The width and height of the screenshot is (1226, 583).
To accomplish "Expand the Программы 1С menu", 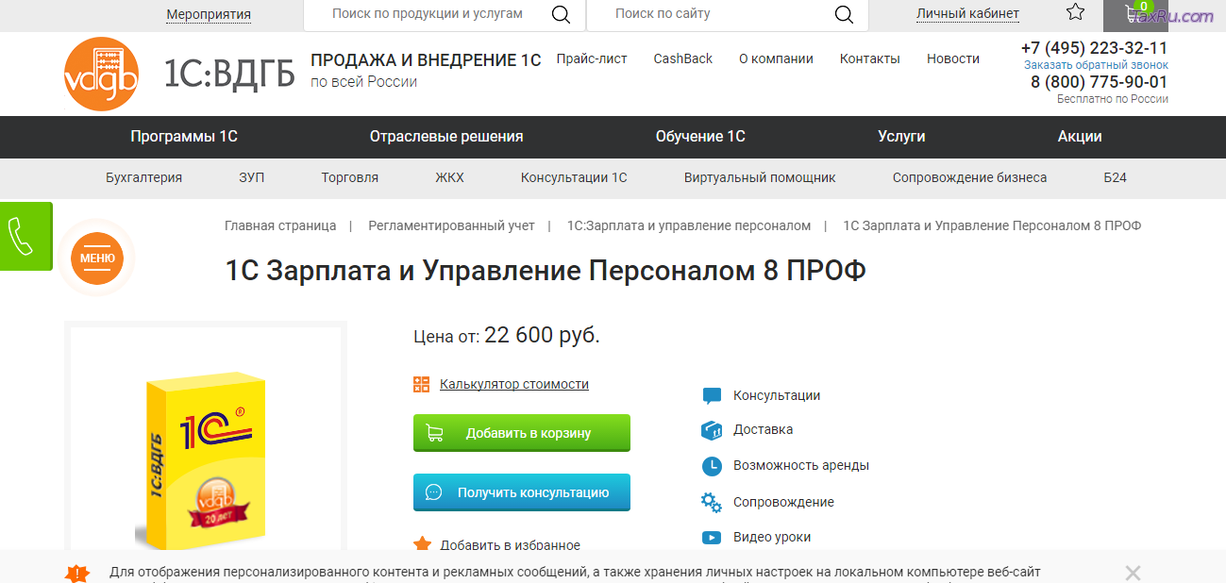I will (x=184, y=137).
